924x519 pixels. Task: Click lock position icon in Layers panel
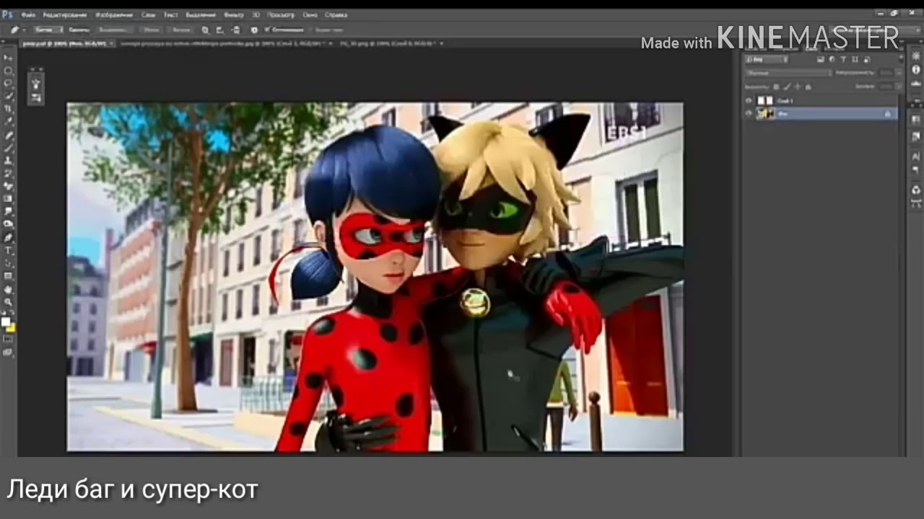pyautogui.click(x=798, y=86)
